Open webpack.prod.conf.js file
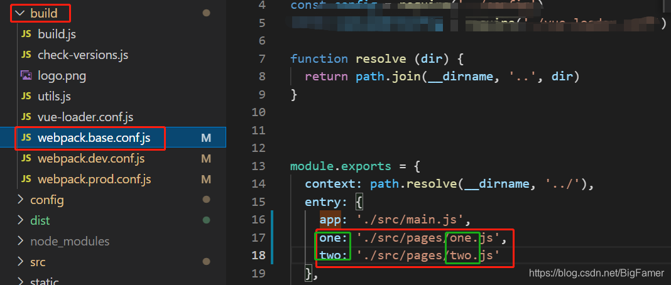This screenshot has height=285, width=671. tap(94, 180)
